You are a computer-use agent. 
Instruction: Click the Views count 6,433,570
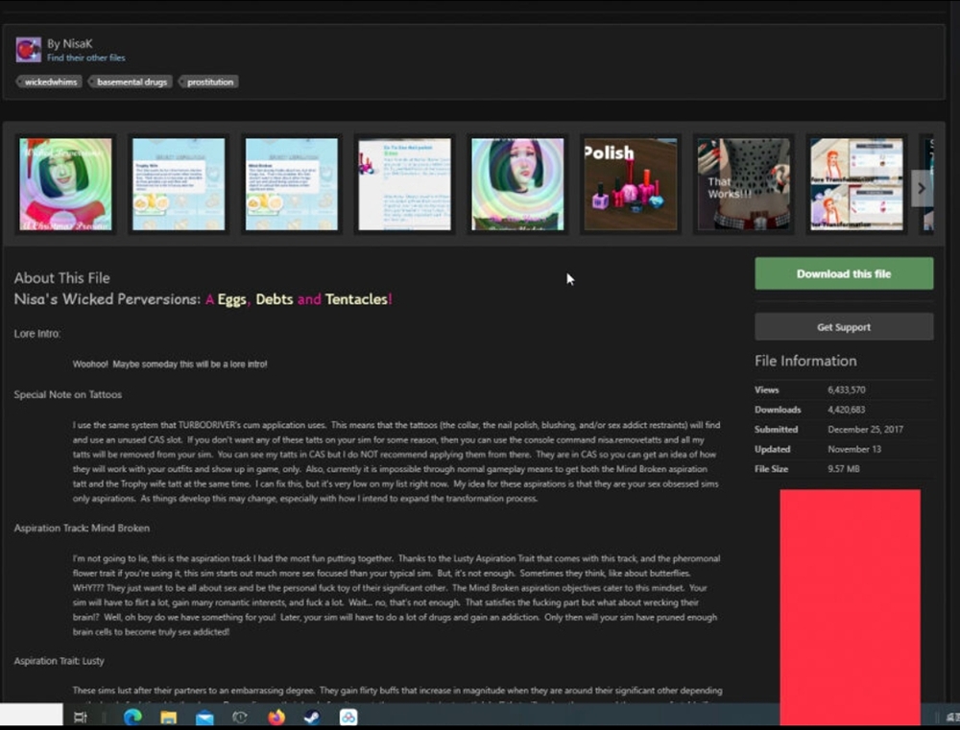(846, 389)
